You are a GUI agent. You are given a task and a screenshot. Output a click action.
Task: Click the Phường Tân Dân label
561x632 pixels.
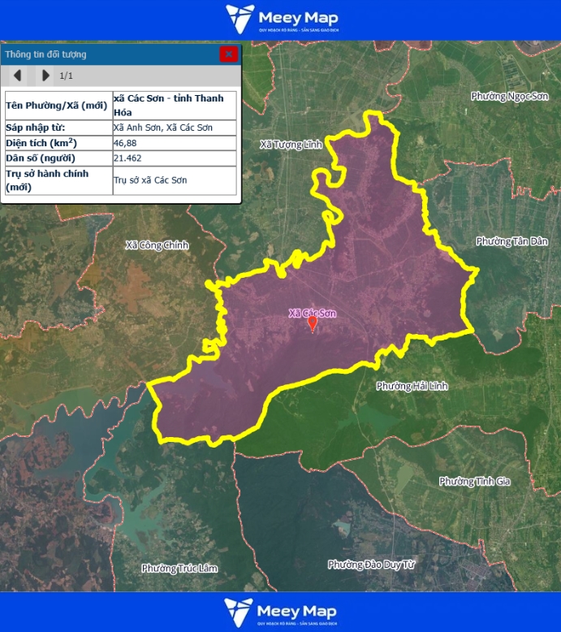[x=512, y=241]
